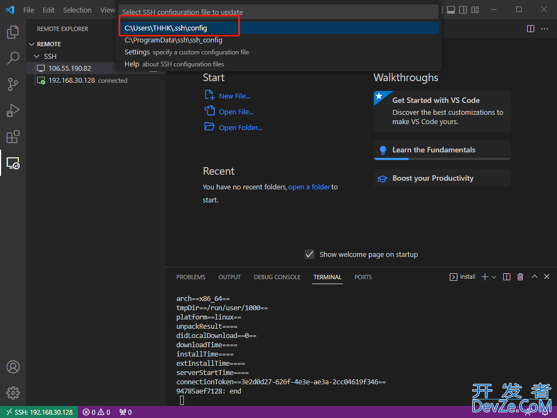Click the connectionToken line in terminal

coord(281,382)
